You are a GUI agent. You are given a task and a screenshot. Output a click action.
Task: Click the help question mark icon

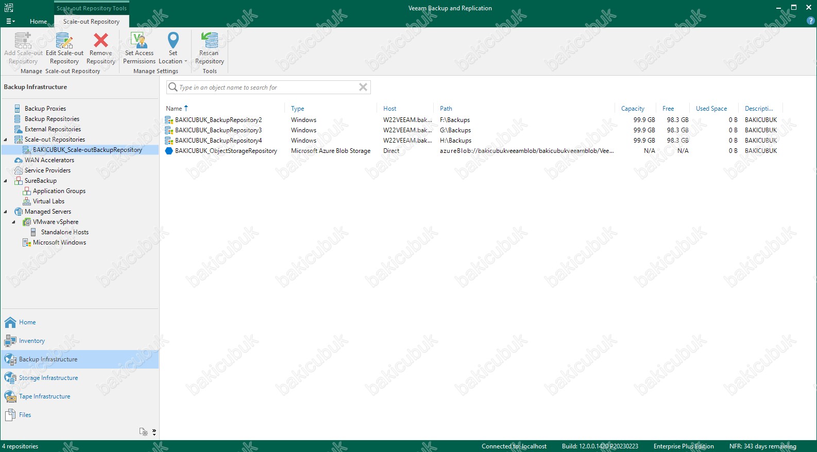(x=810, y=21)
